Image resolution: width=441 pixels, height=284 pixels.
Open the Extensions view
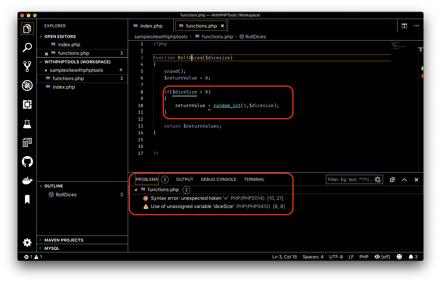click(x=27, y=104)
